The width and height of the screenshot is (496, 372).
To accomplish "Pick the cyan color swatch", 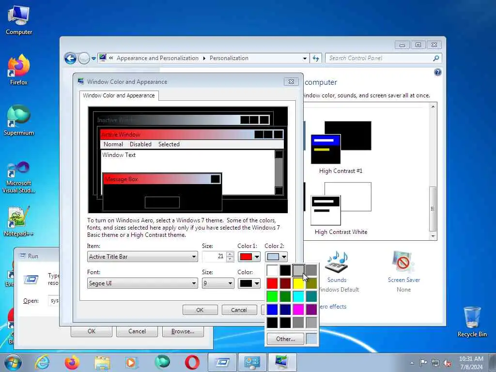I will (298, 296).
